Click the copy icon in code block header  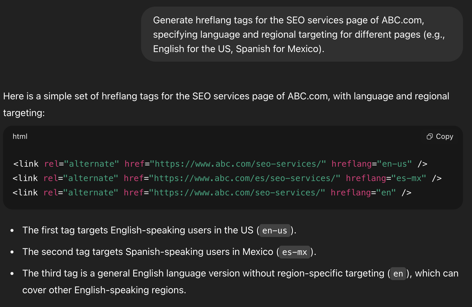(429, 136)
